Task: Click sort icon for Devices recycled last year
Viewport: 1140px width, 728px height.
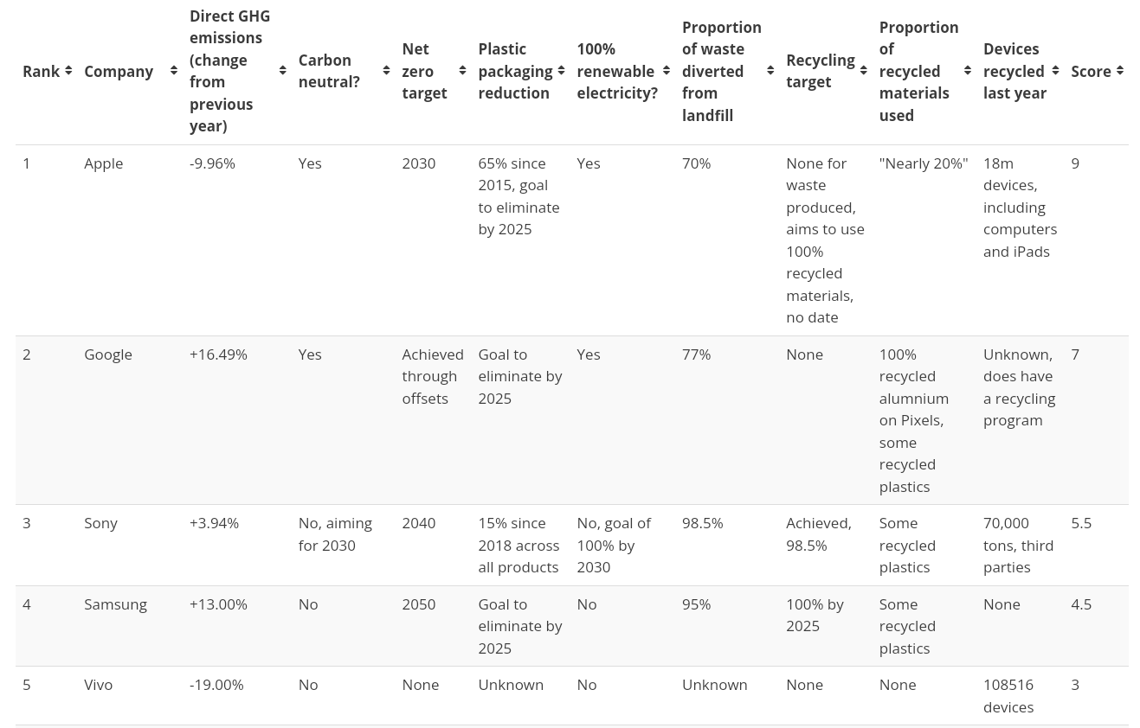Action: (x=1055, y=71)
